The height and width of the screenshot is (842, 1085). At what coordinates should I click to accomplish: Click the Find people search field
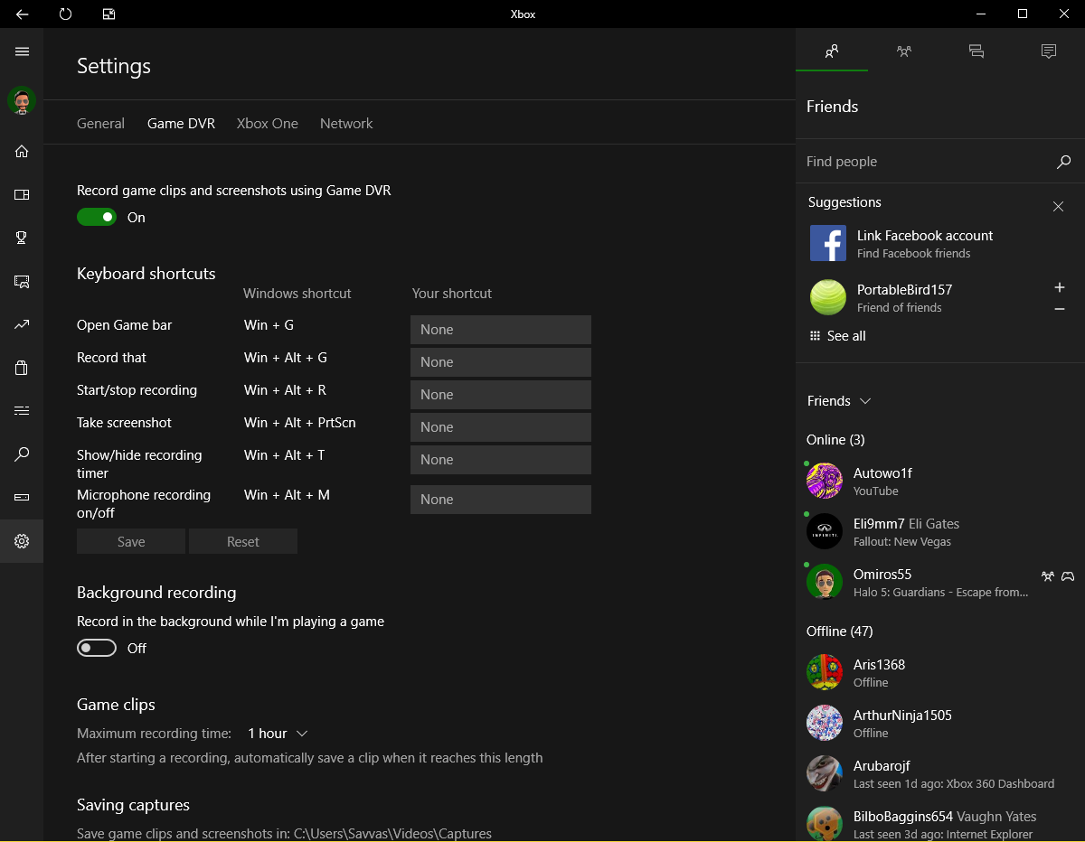(927, 162)
